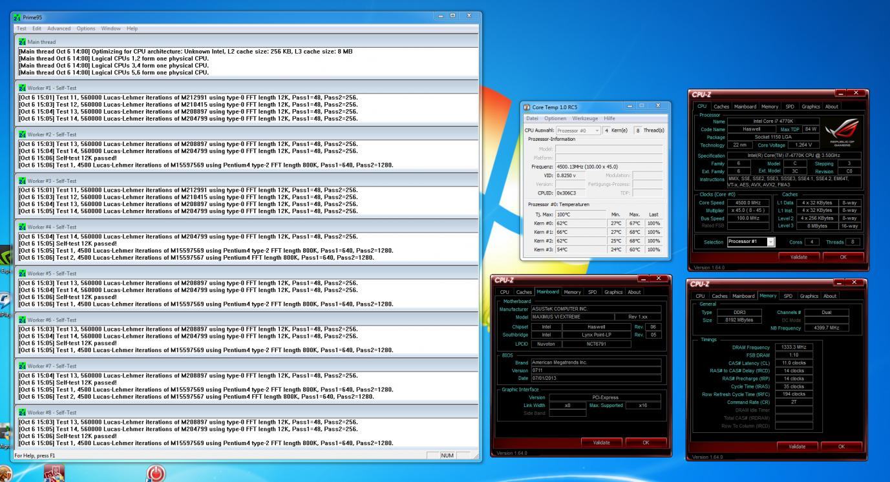Viewport: 890px width, 482px height.
Task: Open the Test menu in Prime95
Action: click(21, 28)
